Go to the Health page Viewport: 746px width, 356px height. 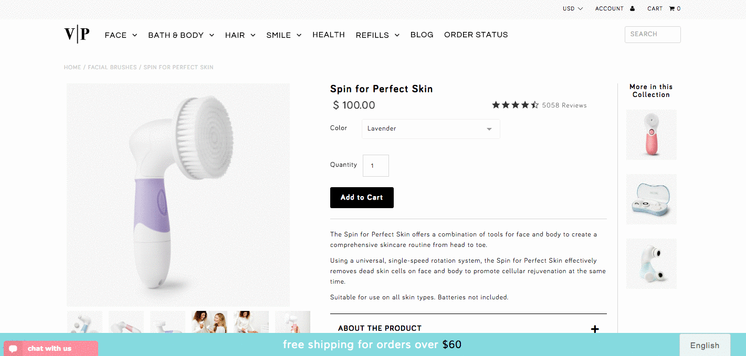tap(329, 35)
